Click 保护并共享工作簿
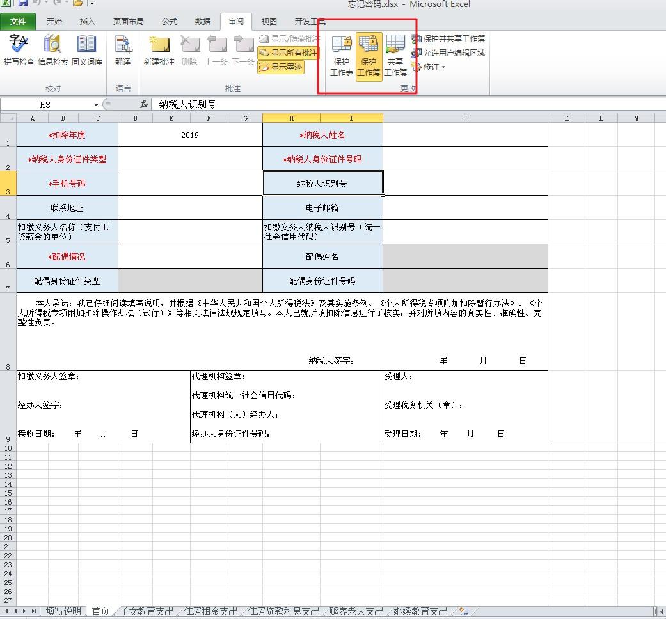Screen dimensions: 666x619 coord(448,38)
